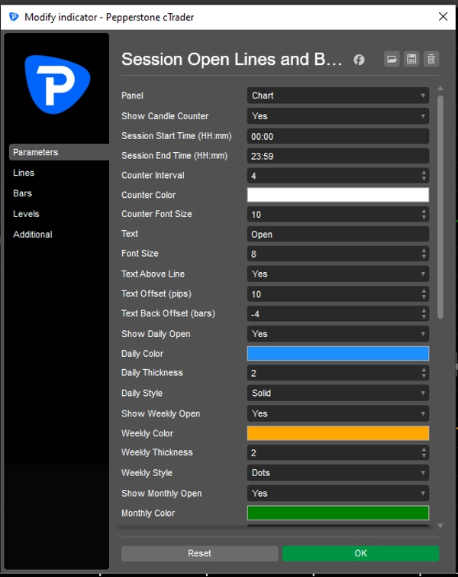Click the vertical scrollbar thumb
This screenshot has width=458, height=577.
[x=440, y=207]
